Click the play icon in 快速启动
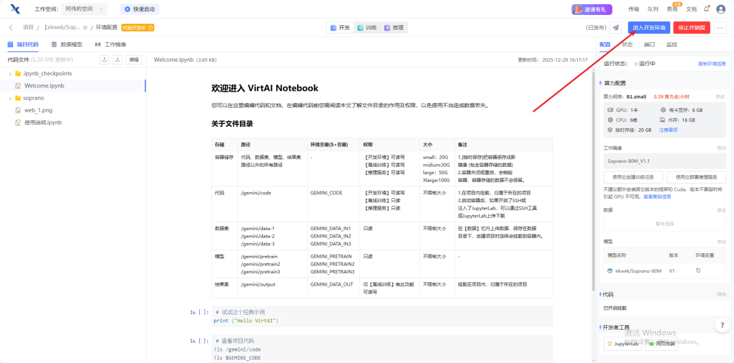Screen dimensions: 734x363 [x=127, y=9]
